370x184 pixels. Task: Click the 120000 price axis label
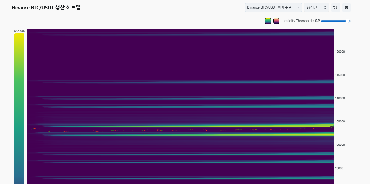coord(340,52)
